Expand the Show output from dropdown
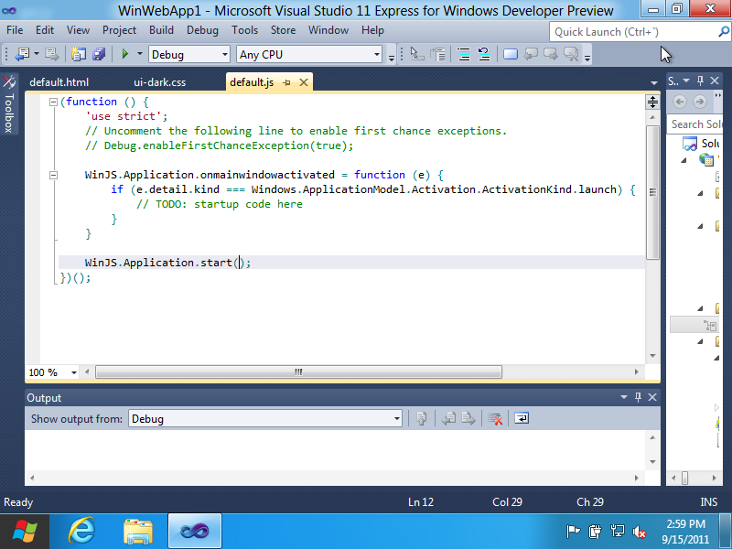The width and height of the screenshot is (732, 549). point(396,419)
